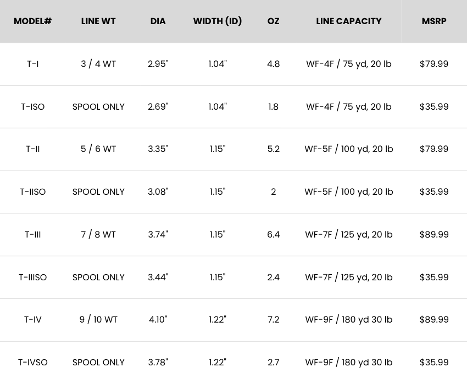The height and width of the screenshot is (384, 467).
Task: Click the 6.4 ounce weight value
Action: pyautogui.click(x=273, y=234)
